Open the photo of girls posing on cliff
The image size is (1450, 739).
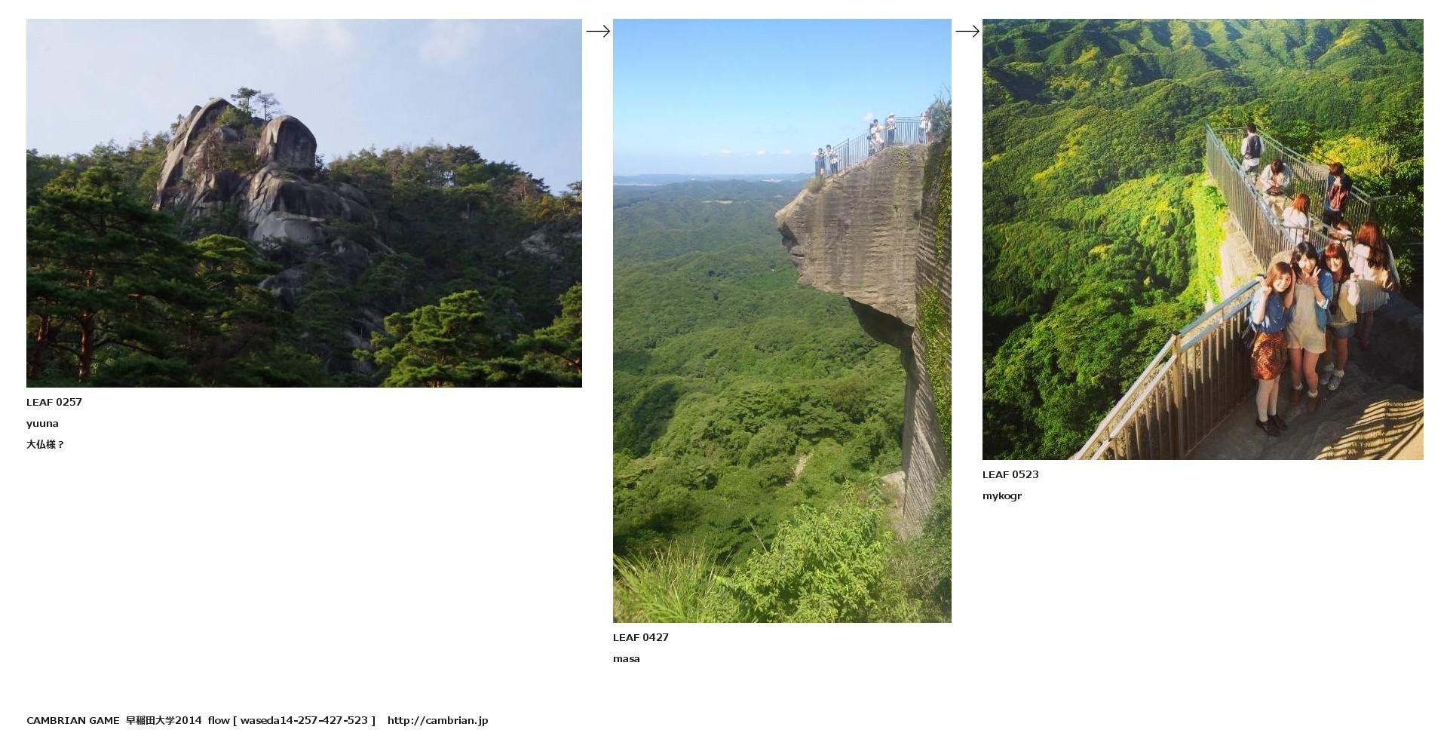coord(1203,239)
